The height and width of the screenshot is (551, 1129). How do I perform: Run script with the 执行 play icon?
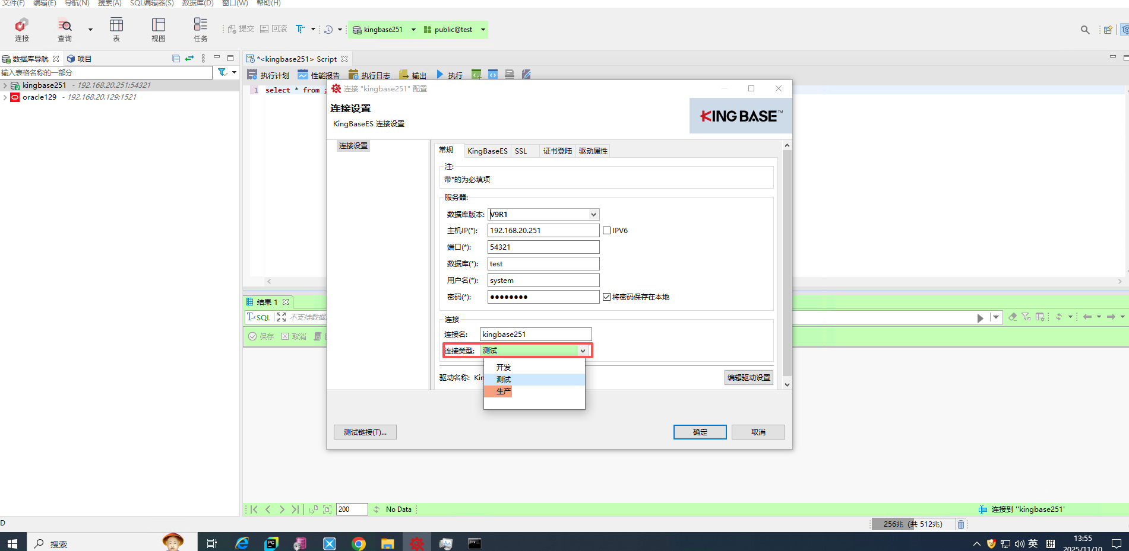click(440, 75)
